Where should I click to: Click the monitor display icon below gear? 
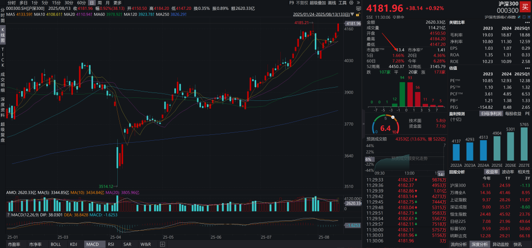click(x=358, y=8)
